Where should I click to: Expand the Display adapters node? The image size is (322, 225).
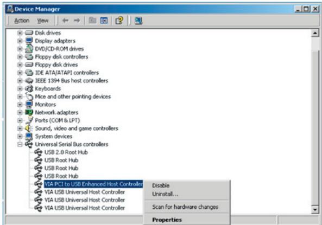click(20, 41)
